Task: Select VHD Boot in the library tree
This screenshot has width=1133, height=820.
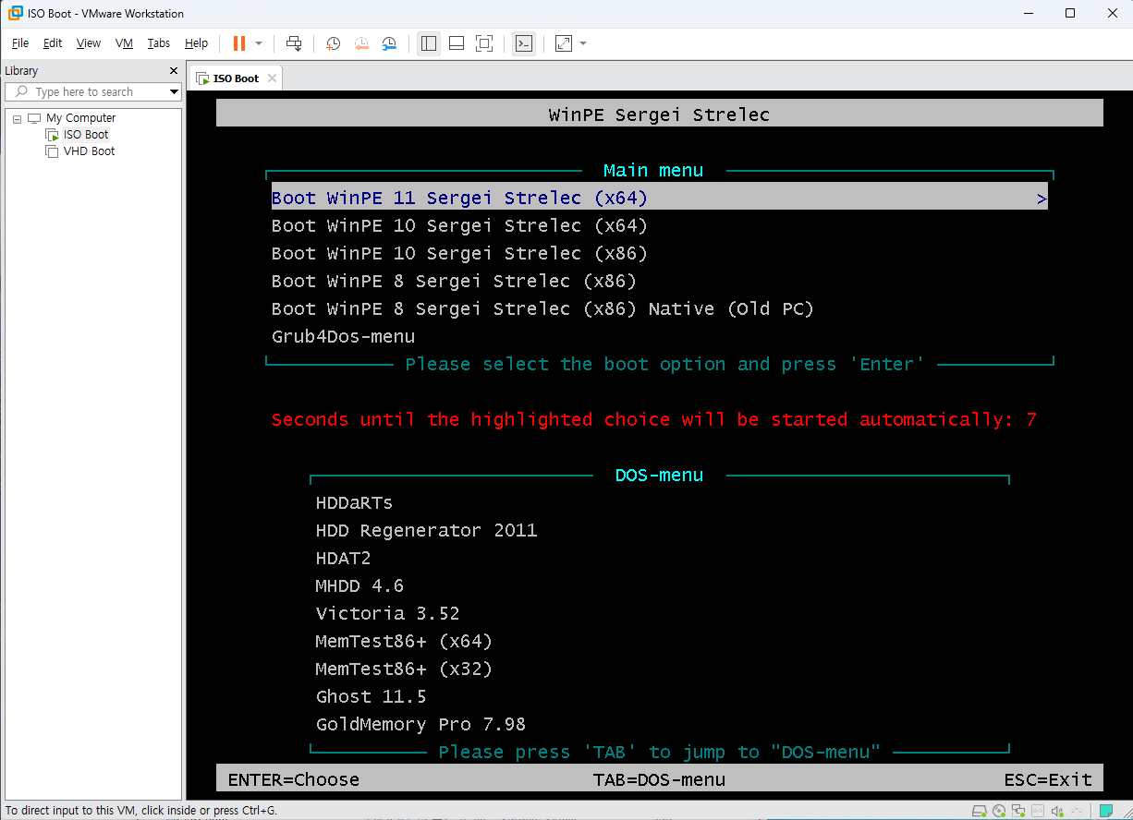Action: [x=89, y=151]
